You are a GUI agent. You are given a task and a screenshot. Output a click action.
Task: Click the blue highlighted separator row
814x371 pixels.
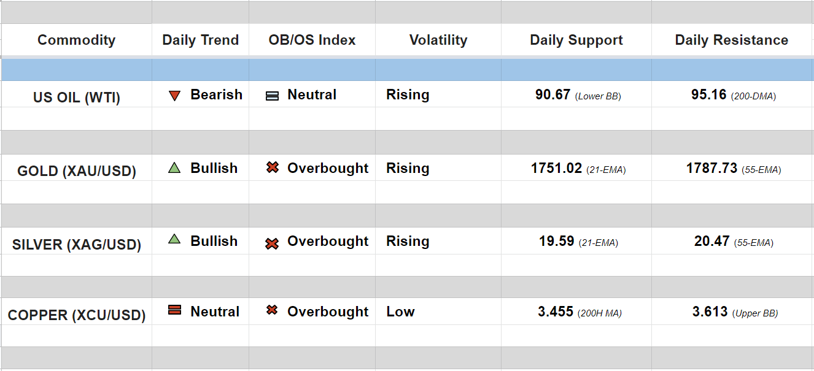click(407, 70)
